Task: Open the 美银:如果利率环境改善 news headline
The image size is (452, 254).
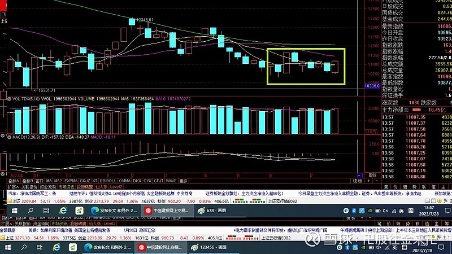Action: [x=69, y=230]
